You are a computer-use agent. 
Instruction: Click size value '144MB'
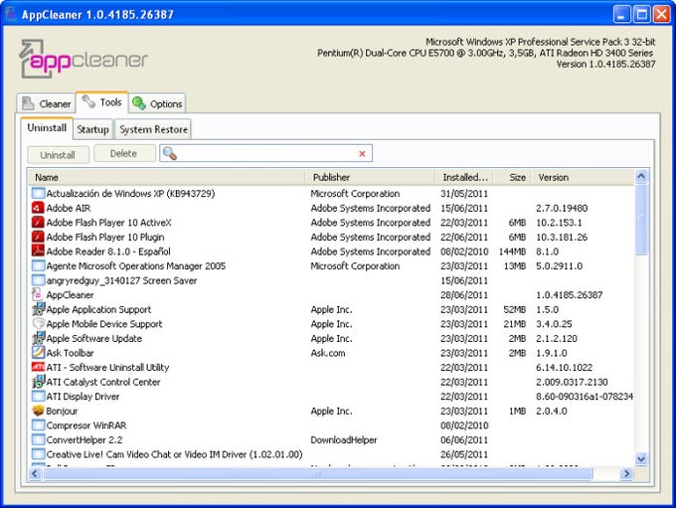[512, 252]
